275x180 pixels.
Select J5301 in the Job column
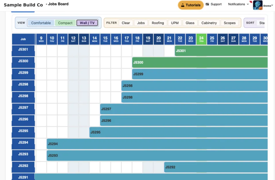pyautogui.click(x=23, y=51)
